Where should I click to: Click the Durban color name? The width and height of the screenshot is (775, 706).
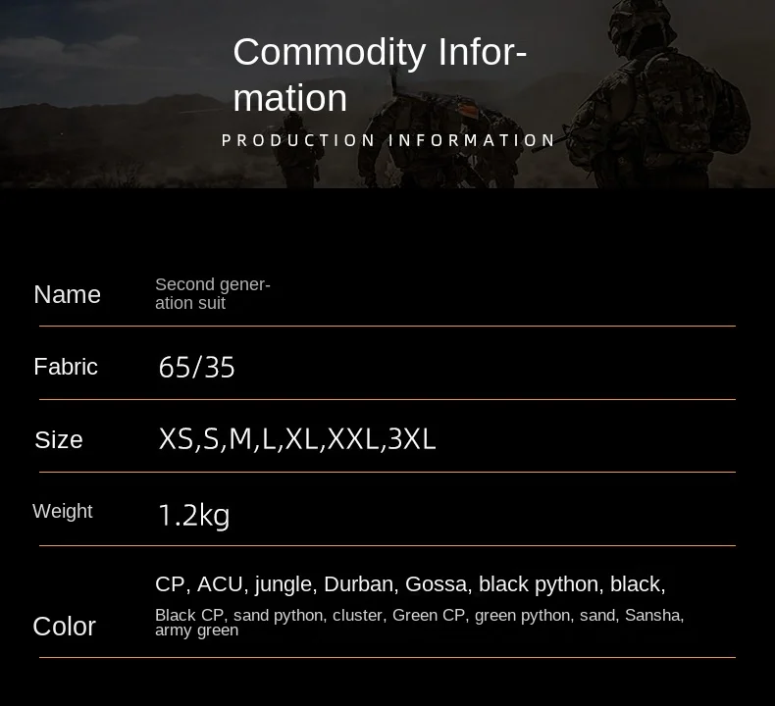(x=358, y=584)
